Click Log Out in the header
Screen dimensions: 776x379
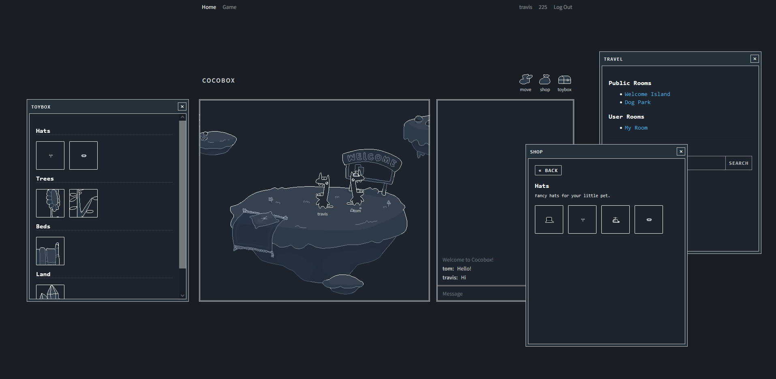point(562,7)
